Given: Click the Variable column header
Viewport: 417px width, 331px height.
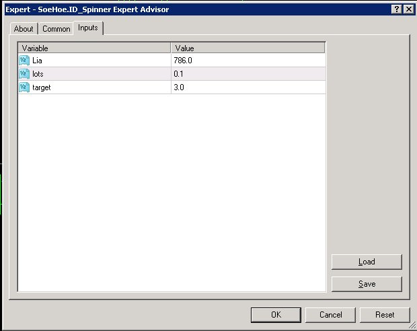Looking at the screenshot, I should 94,48.
